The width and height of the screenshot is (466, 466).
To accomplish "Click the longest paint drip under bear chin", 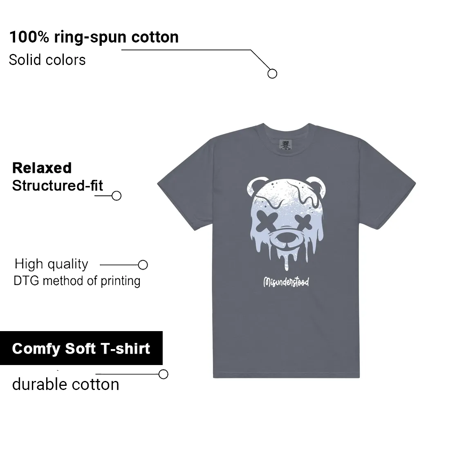I will [x=287, y=260].
